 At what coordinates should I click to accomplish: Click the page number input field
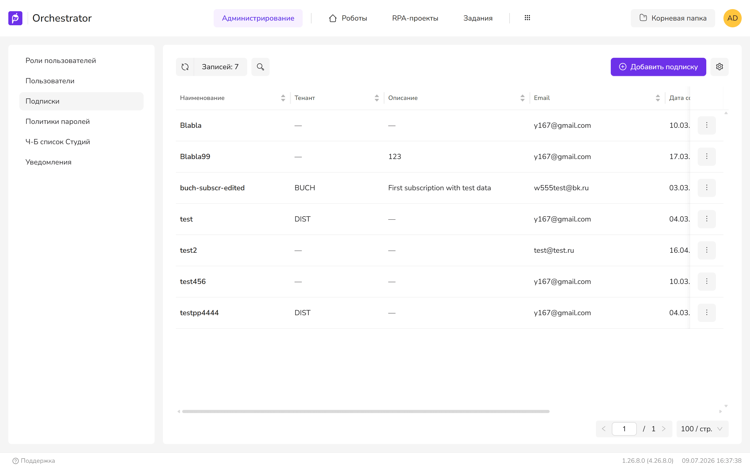click(624, 429)
